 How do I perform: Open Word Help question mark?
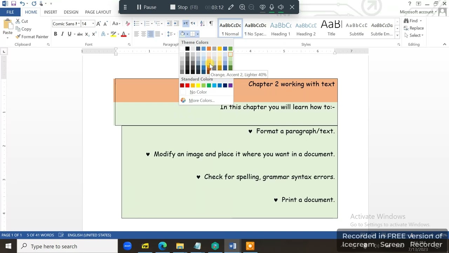coord(409,4)
